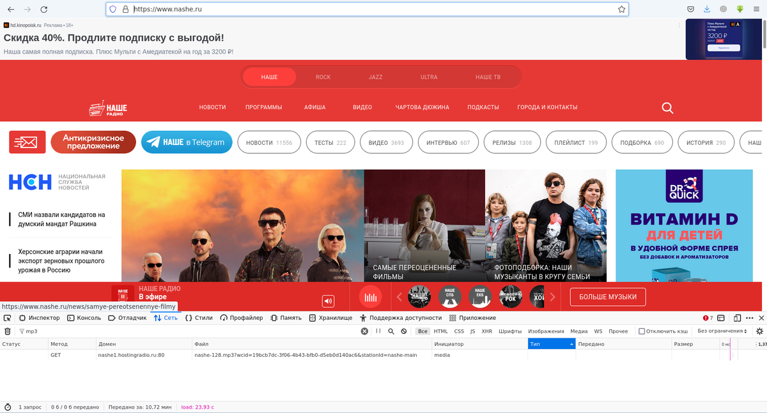Show previous stations with left chevron
767x413 pixels.
[x=399, y=297]
